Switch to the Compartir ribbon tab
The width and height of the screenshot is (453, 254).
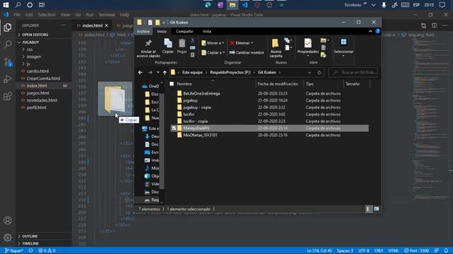184,31
